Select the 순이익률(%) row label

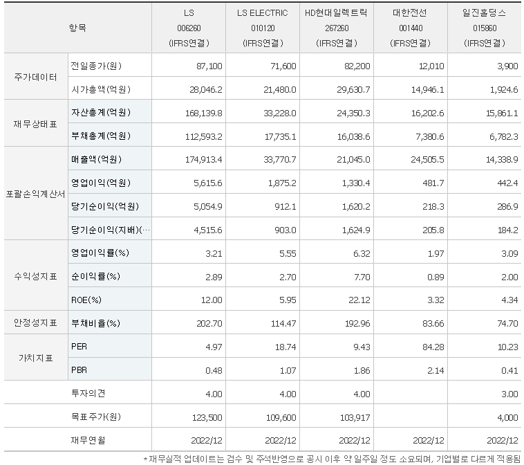click(x=95, y=276)
